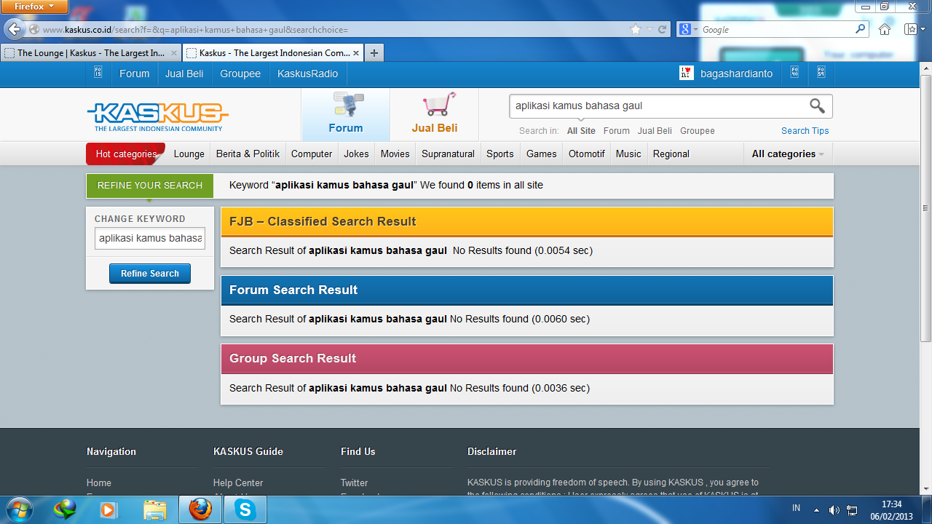Click into the main Kaskus search field
This screenshot has height=524, width=932.
point(657,106)
